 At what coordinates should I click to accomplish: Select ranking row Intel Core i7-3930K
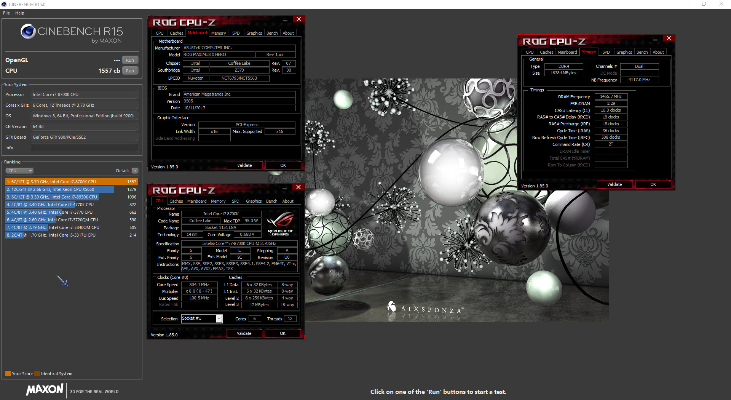coord(72,197)
